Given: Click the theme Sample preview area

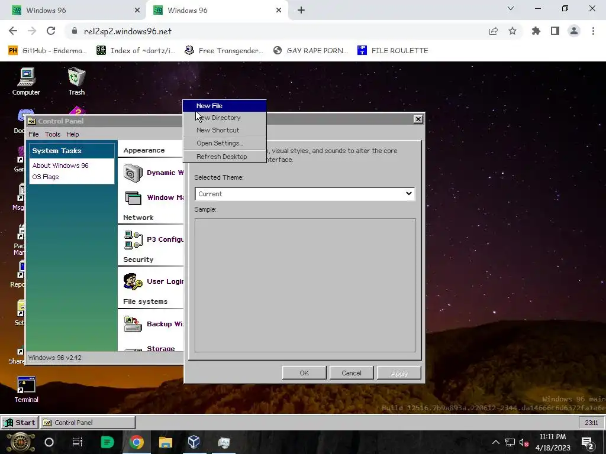Looking at the screenshot, I should (x=305, y=286).
